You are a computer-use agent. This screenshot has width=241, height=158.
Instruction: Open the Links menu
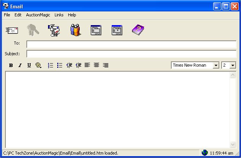(59, 15)
